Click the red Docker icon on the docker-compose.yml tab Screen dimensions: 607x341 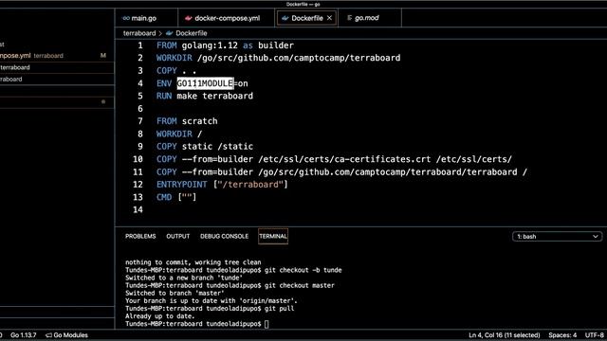pyautogui.click(x=189, y=18)
